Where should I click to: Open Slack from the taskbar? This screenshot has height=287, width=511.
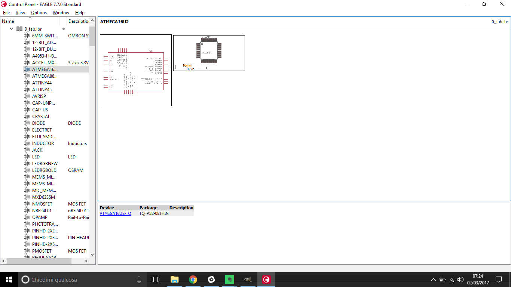coord(211,280)
